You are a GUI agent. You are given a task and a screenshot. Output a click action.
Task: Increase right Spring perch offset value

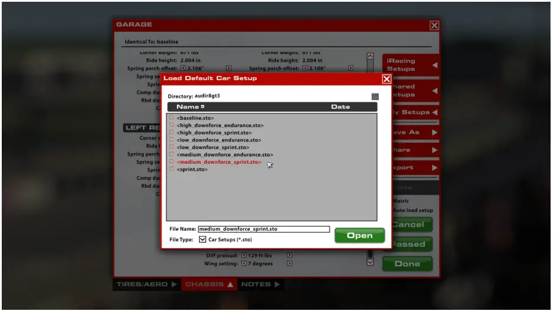click(x=351, y=68)
